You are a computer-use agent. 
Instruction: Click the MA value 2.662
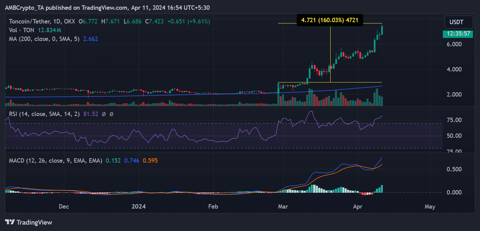coord(90,39)
